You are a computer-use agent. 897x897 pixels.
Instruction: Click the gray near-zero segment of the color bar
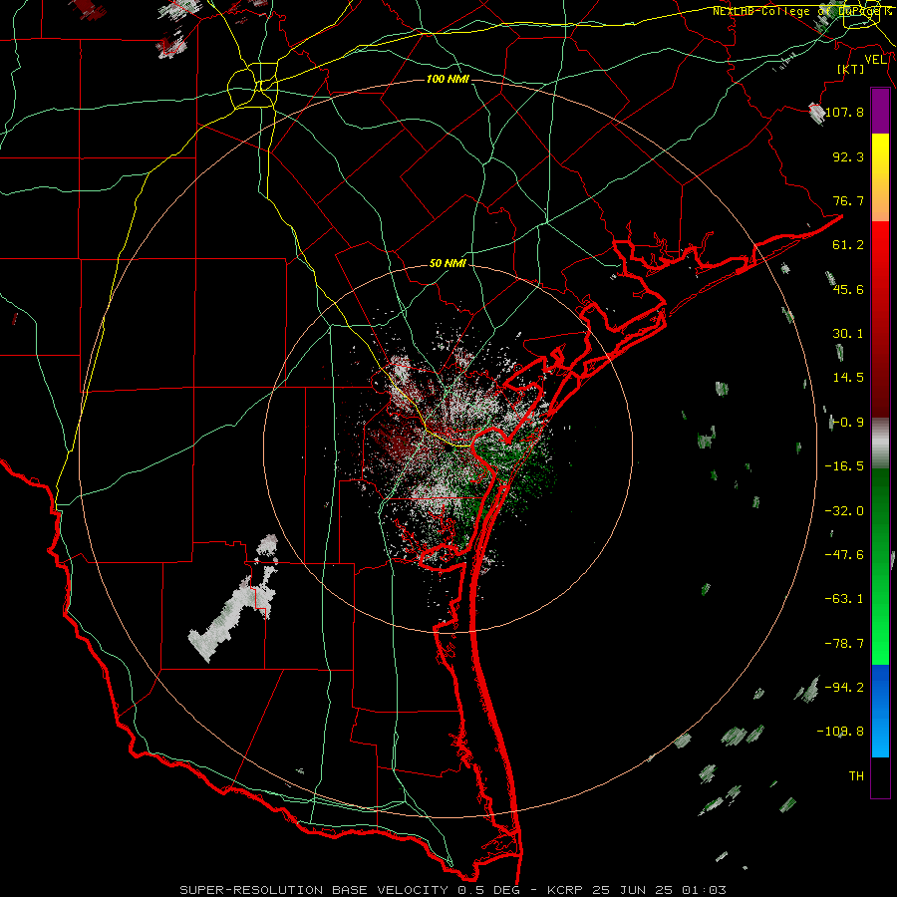click(x=880, y=444)
